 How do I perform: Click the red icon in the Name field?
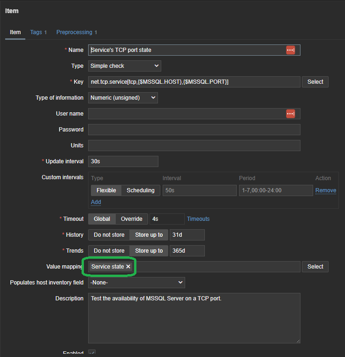click(x=291, y=50)
